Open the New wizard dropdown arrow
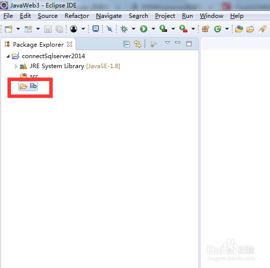 tap(18, 29)
